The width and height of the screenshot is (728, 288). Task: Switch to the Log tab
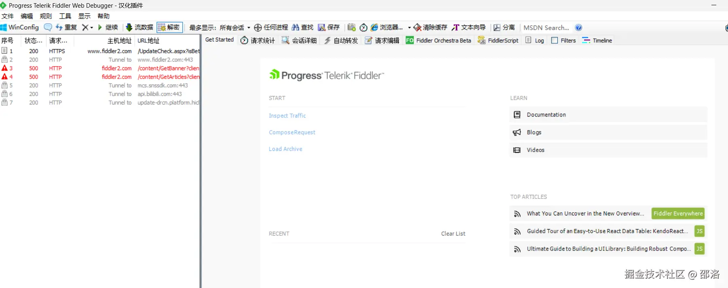(x=534, y=40)
